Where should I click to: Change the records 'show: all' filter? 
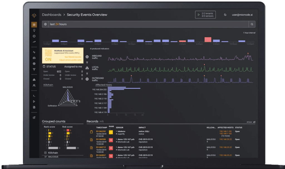[x=251, y=122]
